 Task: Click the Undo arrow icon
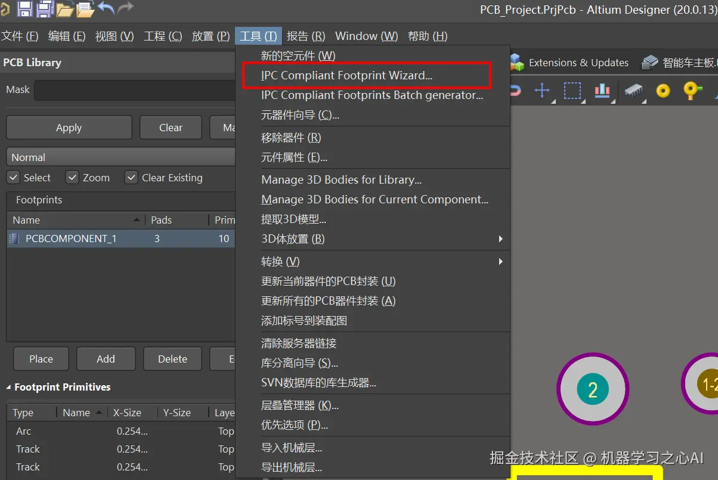(106, 8)
